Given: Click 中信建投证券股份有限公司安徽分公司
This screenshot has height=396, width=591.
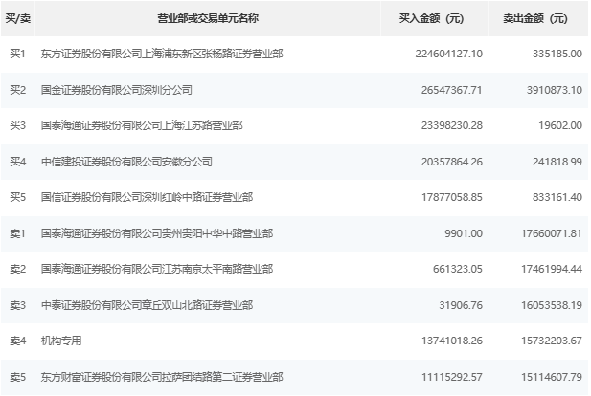Looking at the screenshot, I should (x=126, y=162).
